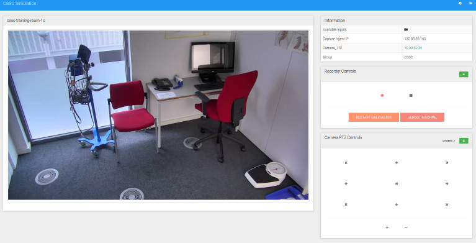
Task: Toggle the Camera PTZ Controls green lock
Action: (x=464, y=141)
